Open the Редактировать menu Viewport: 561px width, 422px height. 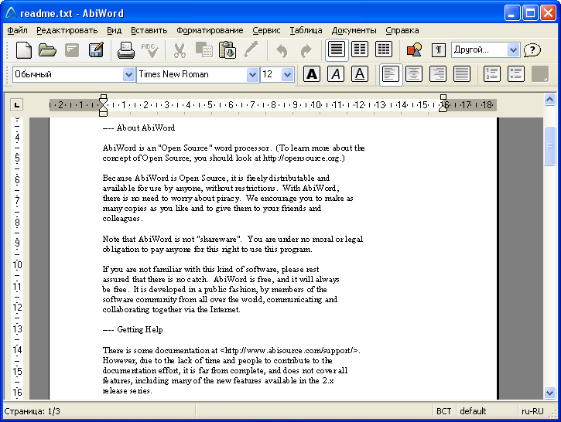click(x=67, y=30)
